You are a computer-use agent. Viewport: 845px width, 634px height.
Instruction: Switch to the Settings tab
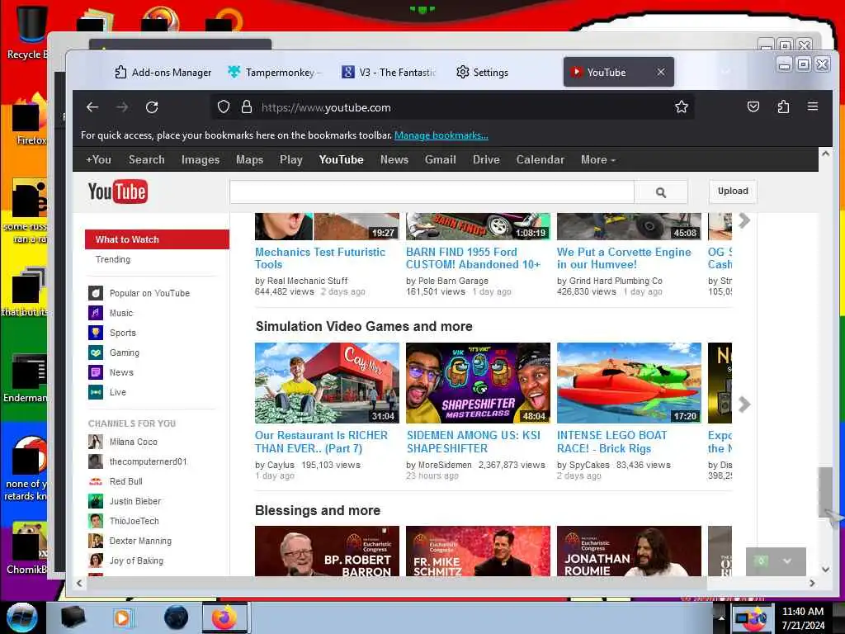(483, 73)
